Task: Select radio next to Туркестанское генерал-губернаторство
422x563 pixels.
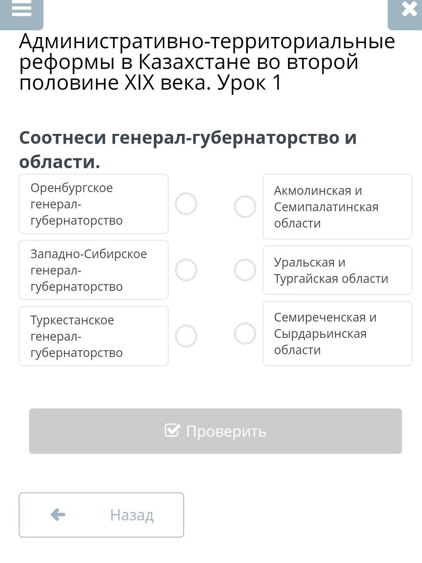Action: [x=186, y=336]
